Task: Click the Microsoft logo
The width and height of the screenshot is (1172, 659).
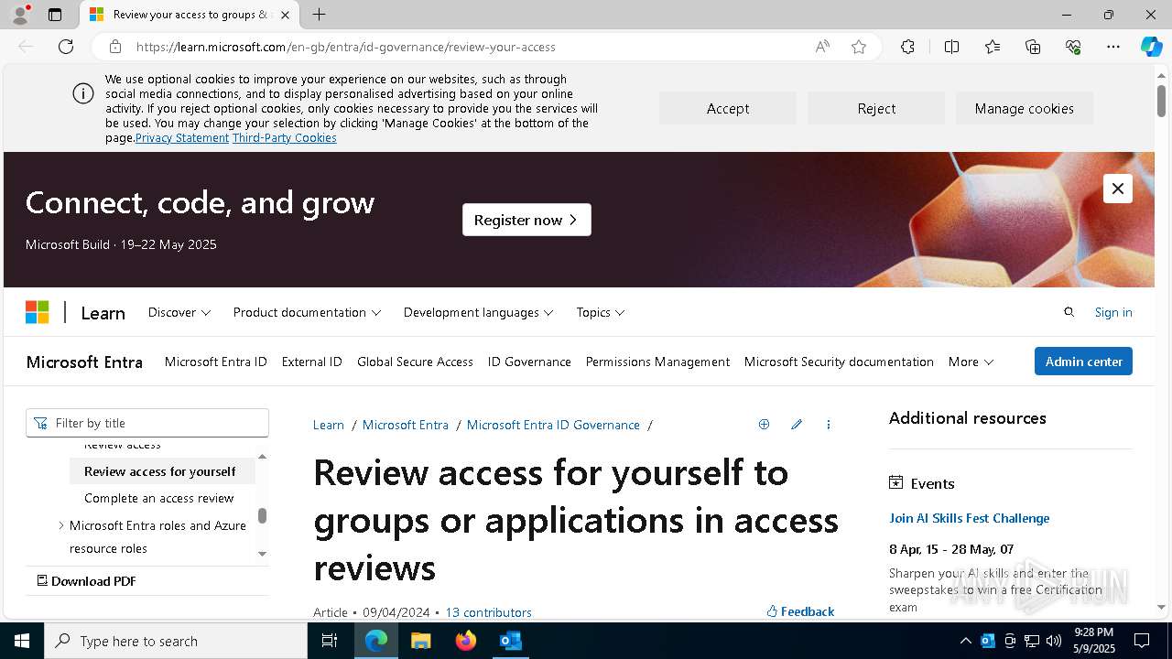Action: point(38,312)
